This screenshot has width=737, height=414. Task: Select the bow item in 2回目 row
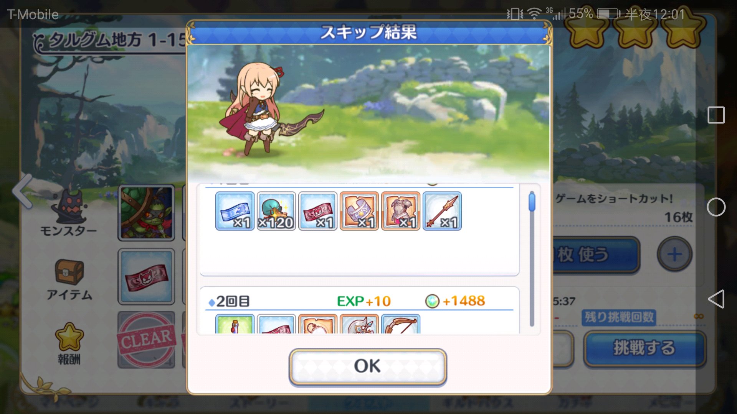click(x=400, y=324)
